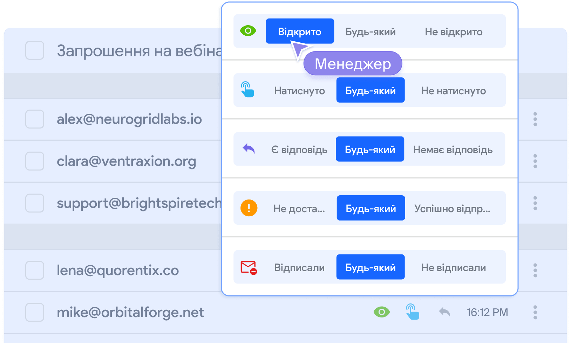The height and width of the screenshot is (343, 571).
Task: Check the checkbox next to alex@neurogridlabs.io
Action: [x=34, y=119]
